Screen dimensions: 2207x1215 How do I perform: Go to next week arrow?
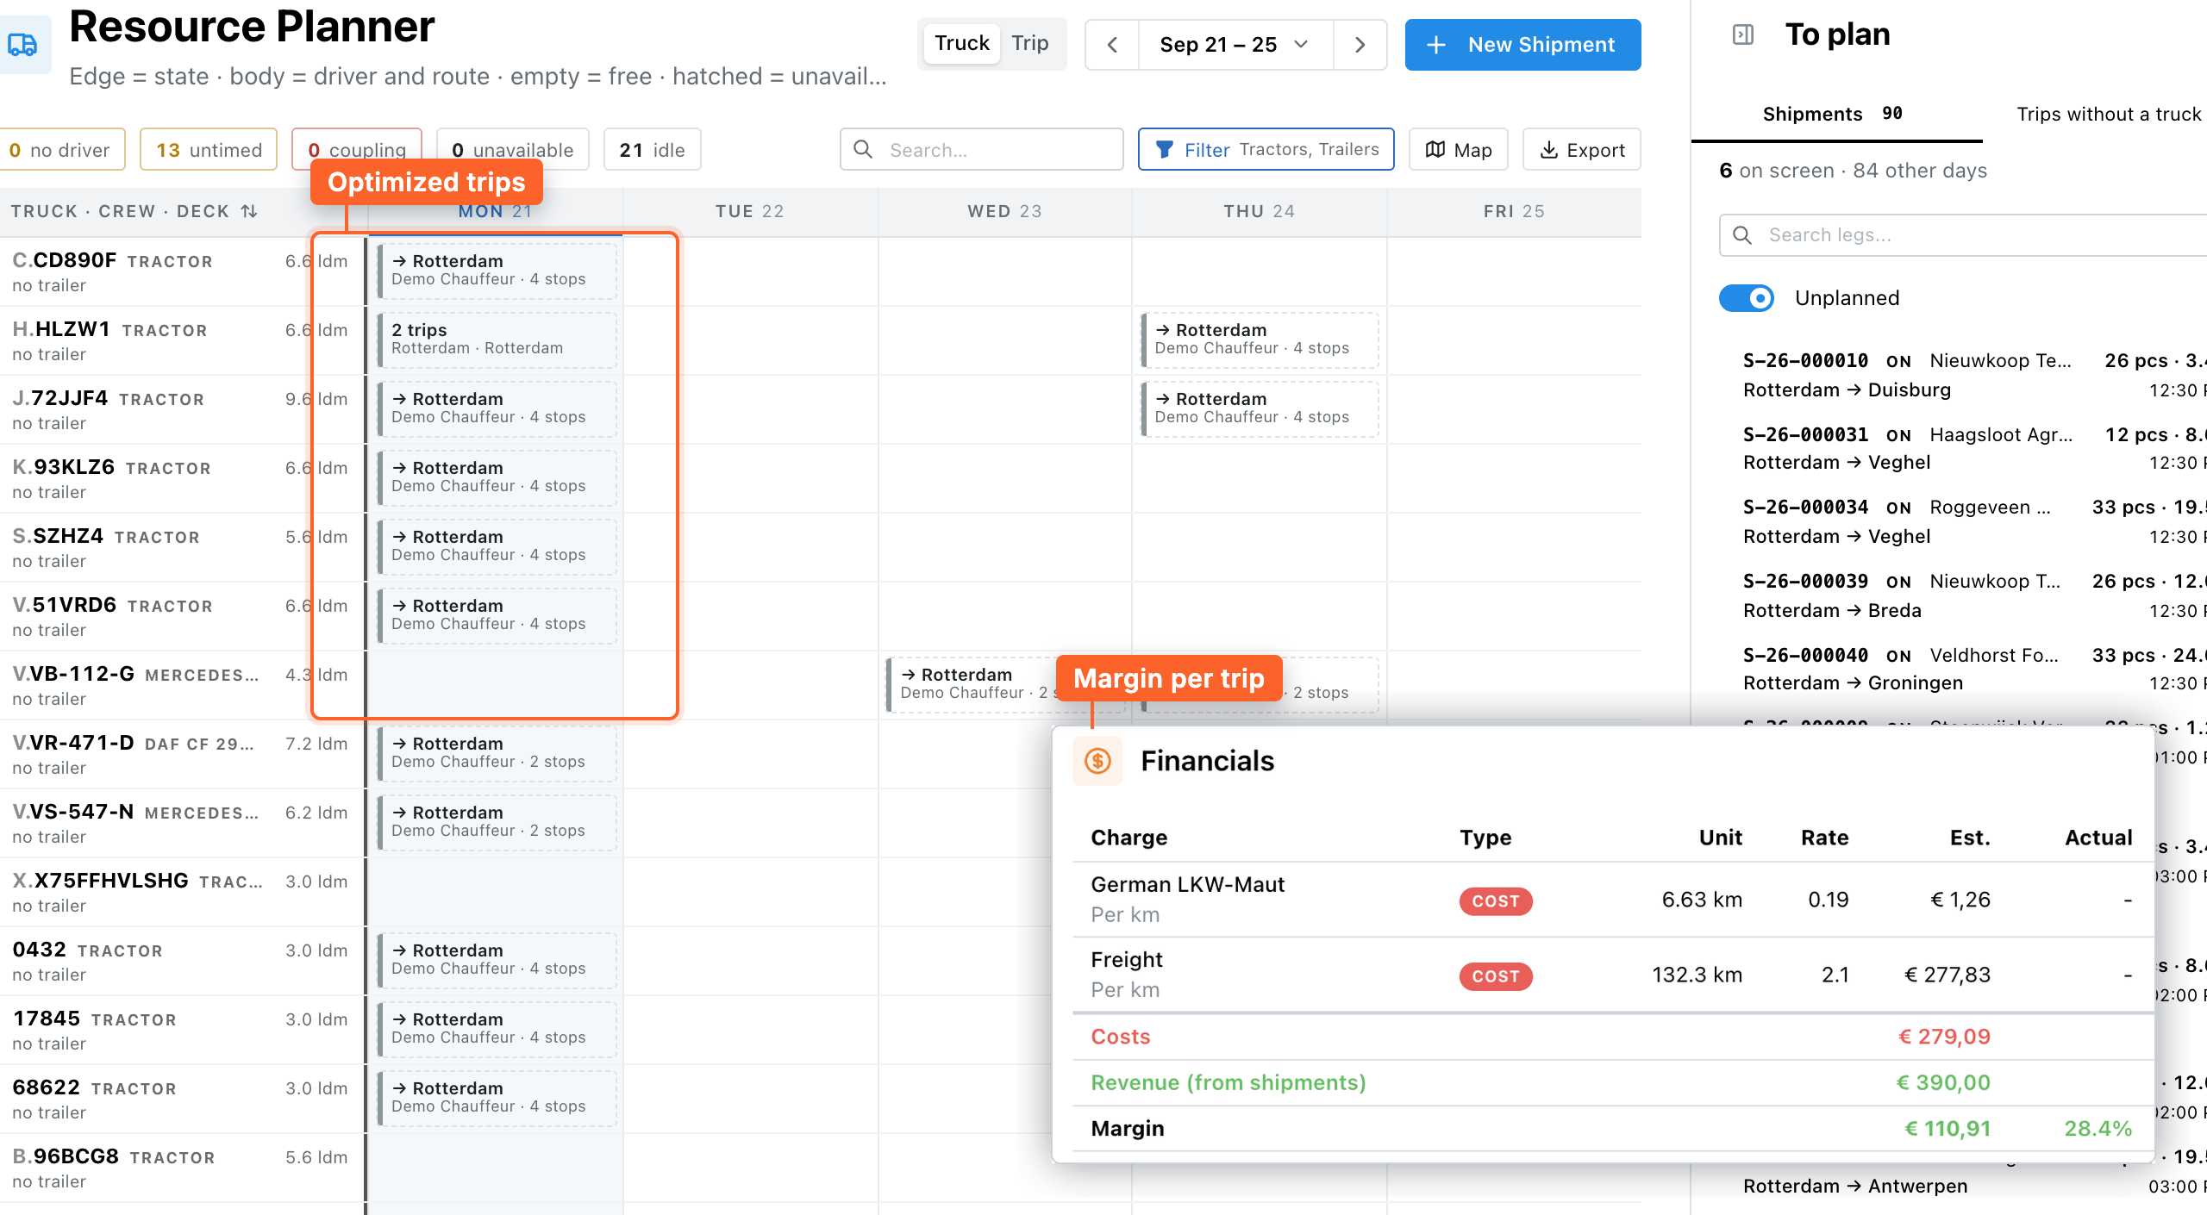coord(1360,45)
